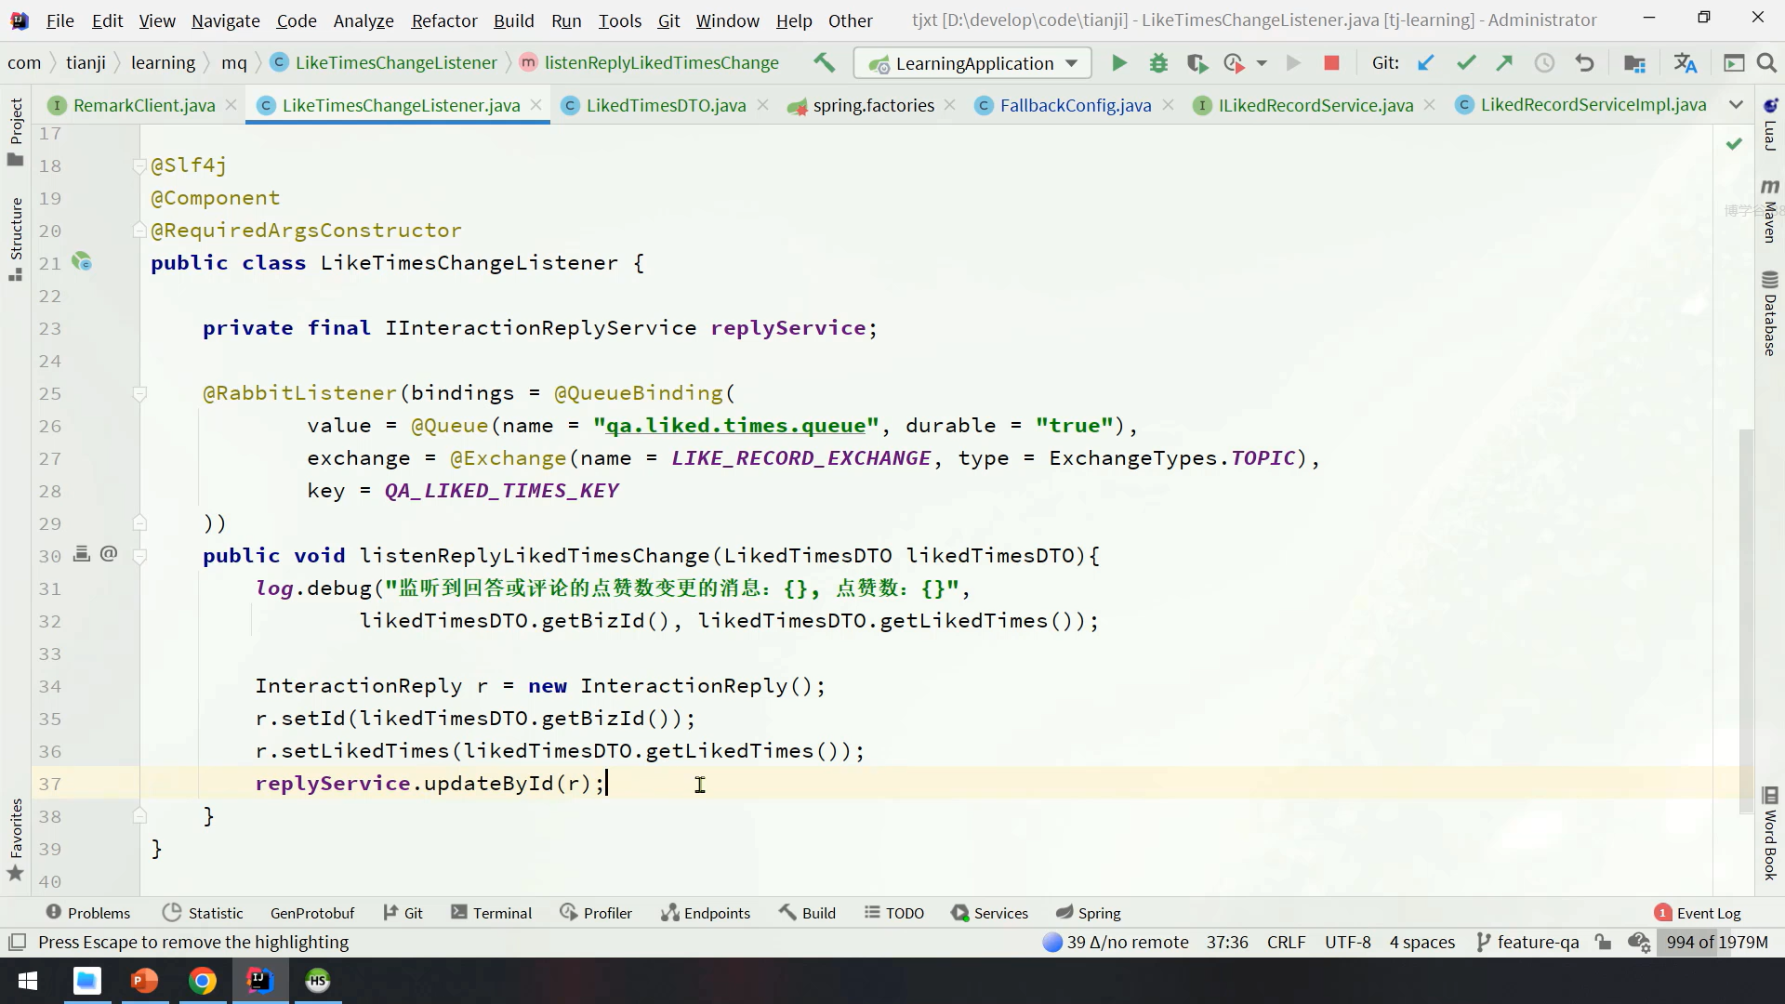This screenshot has height=1004, width=1785.
Task: Click the Build hammer icon
Action: (x=824, y=62)
